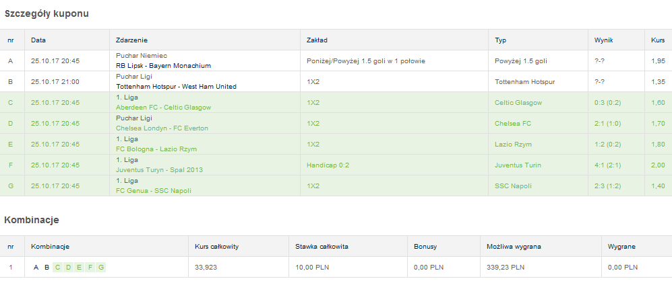
Task: Open RB Lipsk - Bayern Monachium event
Action: point(164,65)
